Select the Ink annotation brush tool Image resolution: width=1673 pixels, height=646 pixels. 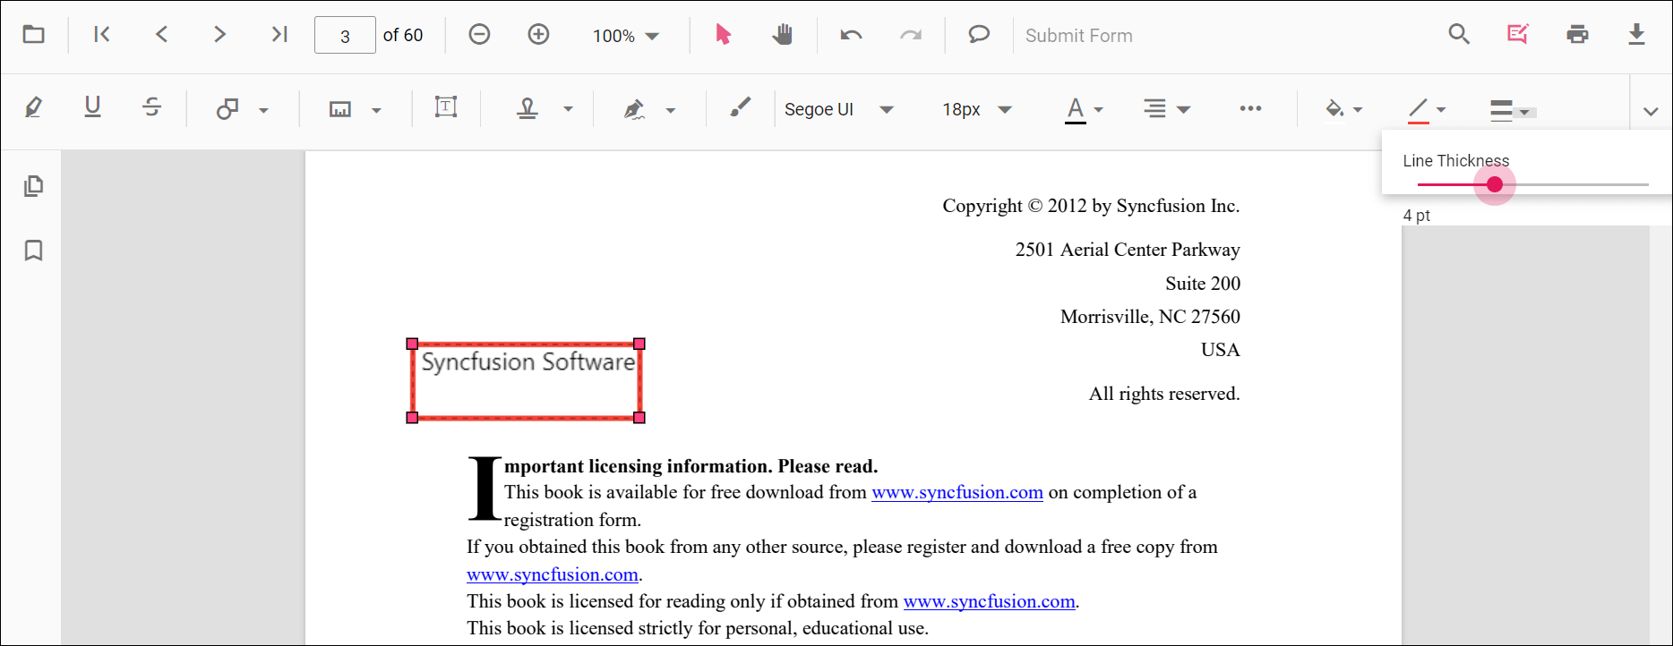click(740, 108)
